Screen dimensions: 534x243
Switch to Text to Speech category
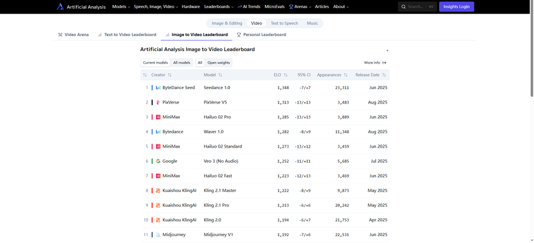tap(284, 23)
